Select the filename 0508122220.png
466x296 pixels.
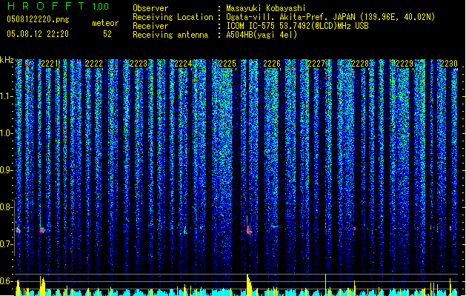(38, 19)
